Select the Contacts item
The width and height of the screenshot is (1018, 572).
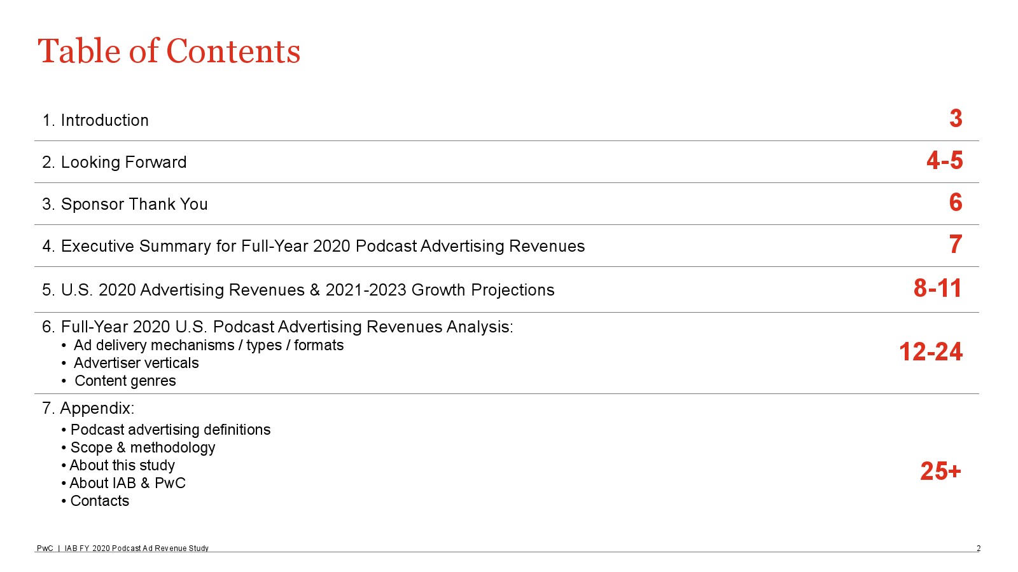click(99, 501)
